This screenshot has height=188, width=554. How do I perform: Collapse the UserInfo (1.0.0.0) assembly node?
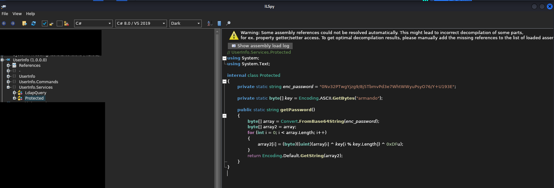[2, 60]
